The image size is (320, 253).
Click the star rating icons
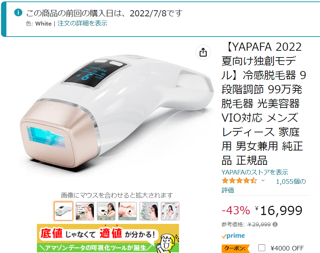(x=239, y=181)
